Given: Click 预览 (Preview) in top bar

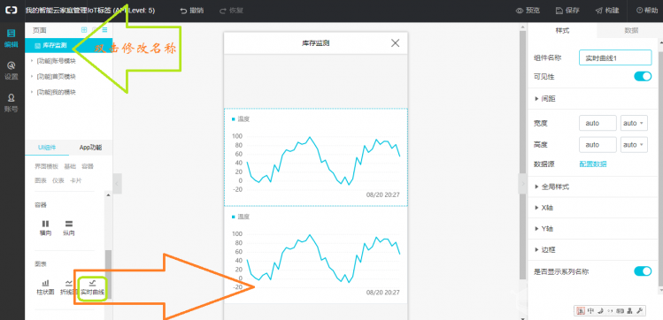Looking at the screenshot, I should (x=528, y=11).
